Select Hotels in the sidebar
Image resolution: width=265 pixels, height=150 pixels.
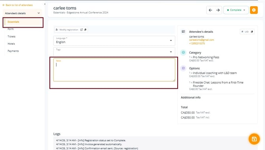click(x=11, y=44)
